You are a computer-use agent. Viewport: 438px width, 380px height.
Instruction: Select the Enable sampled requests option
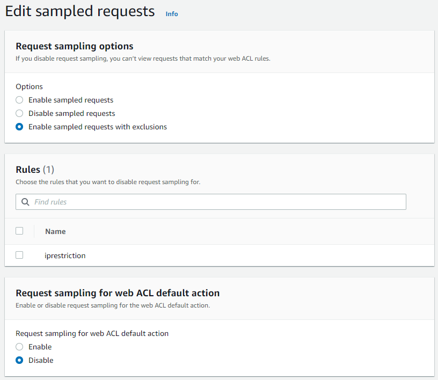click(20, 100)
